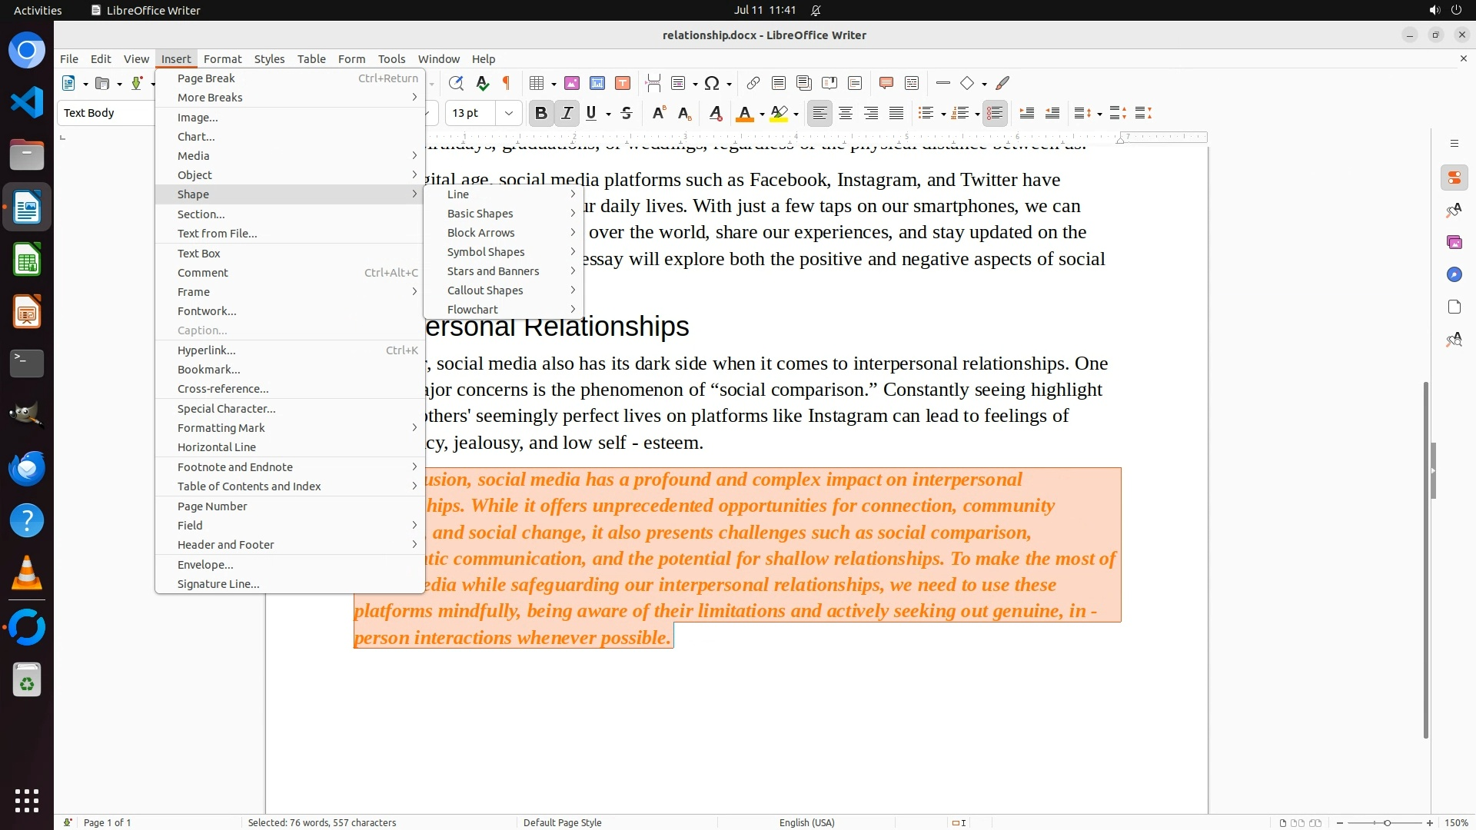The height and width of the screenshot is (830, 1476).
Task: Click Text Box menu entry
Action: [x=199, y=254]
